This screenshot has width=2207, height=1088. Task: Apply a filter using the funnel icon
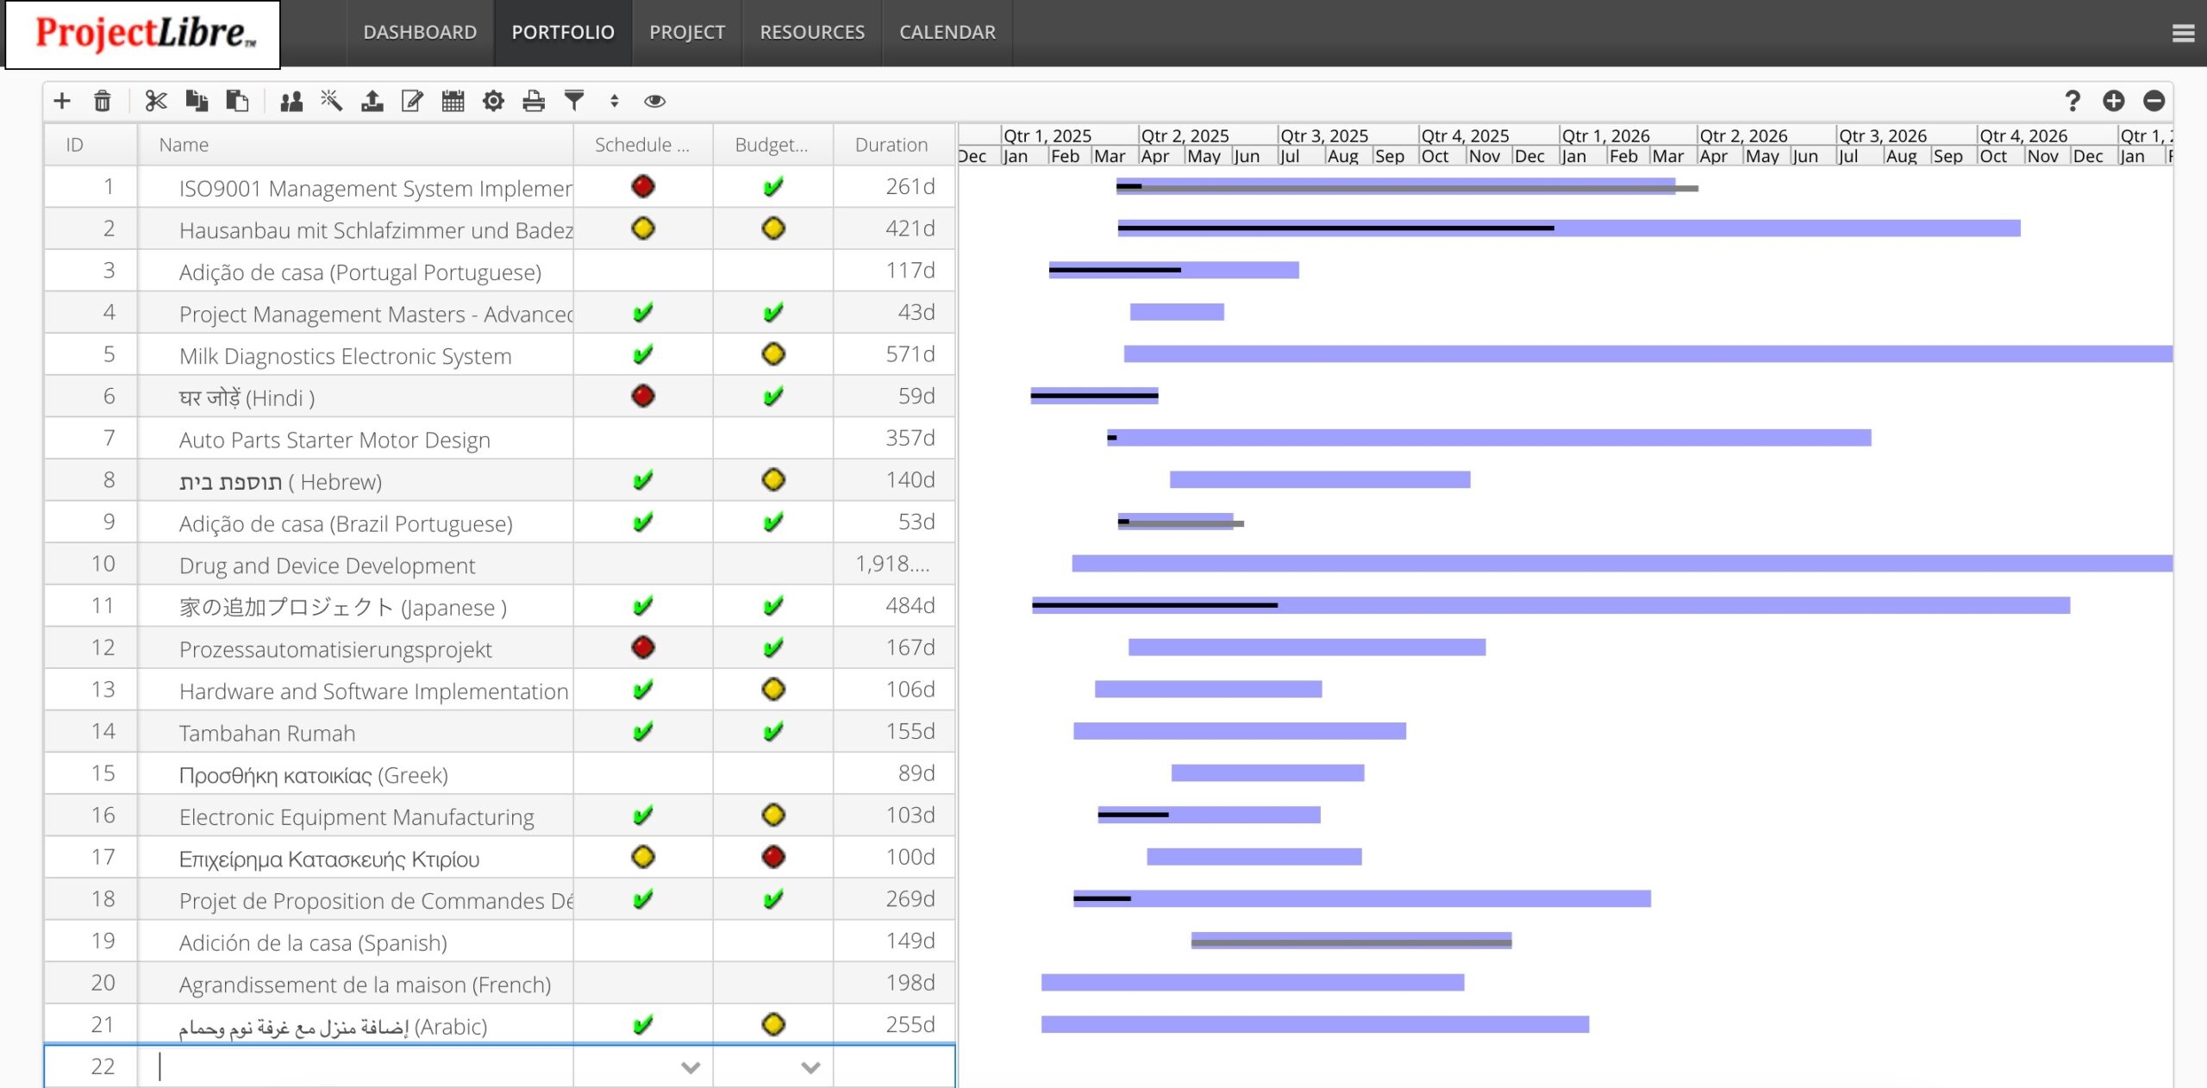[572, 101]
